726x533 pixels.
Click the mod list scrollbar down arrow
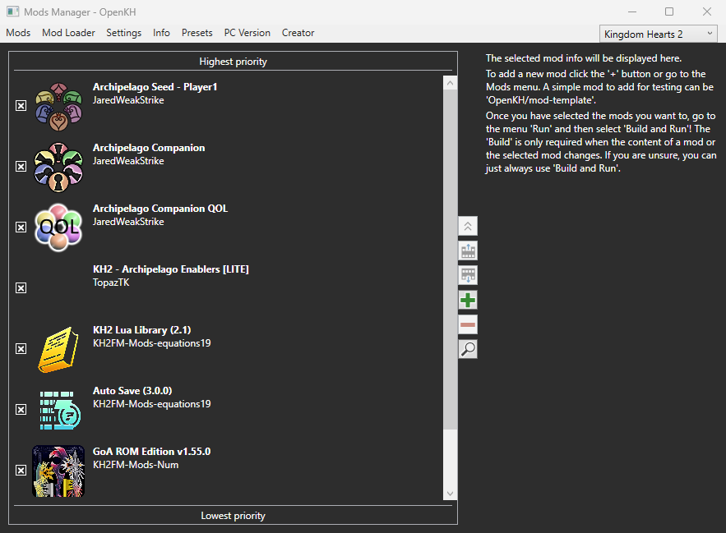(x=450, y=494)
